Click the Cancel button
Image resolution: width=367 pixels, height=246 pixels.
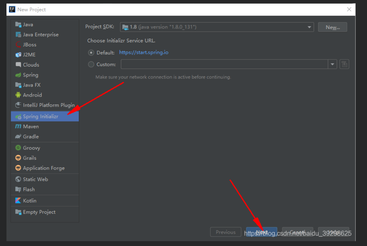coord(297,232)
